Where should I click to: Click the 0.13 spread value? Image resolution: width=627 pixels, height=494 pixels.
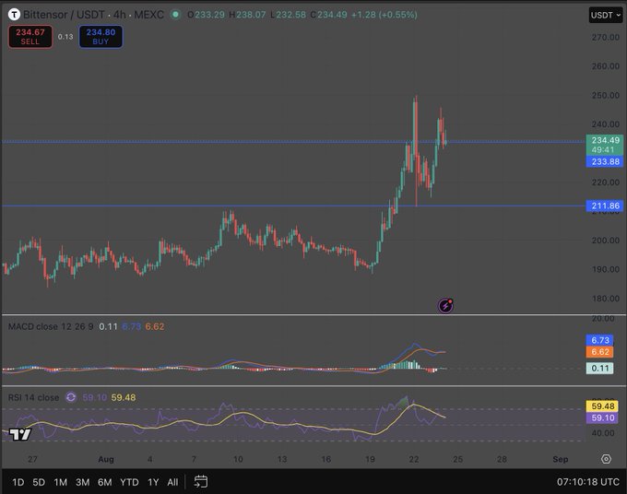coord(65,37)
